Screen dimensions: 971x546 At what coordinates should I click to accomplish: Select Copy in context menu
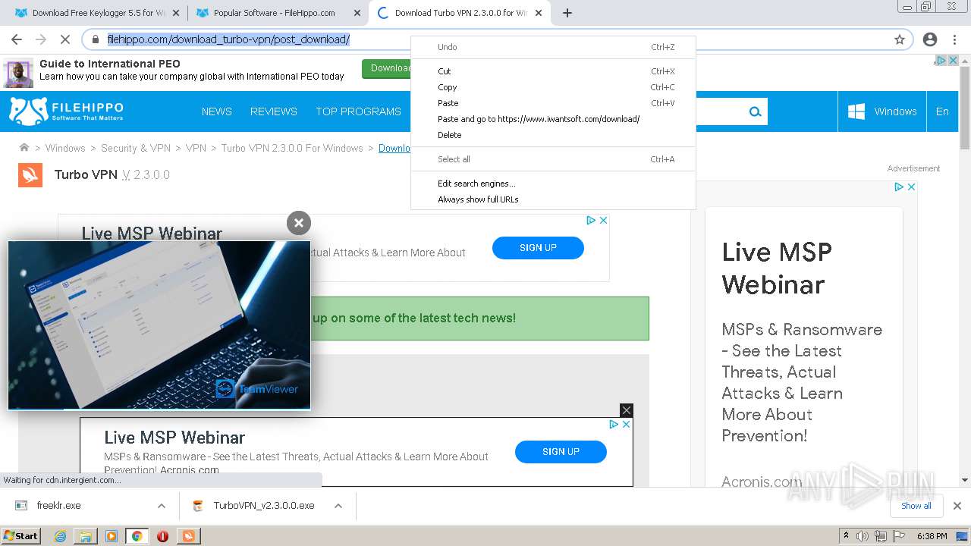pyautogui.click(x=553, y=87)
